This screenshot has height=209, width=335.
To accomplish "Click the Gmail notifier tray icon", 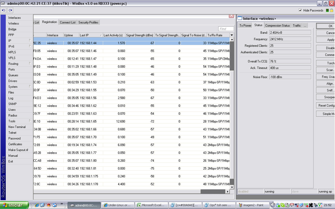I will (292, 205).
